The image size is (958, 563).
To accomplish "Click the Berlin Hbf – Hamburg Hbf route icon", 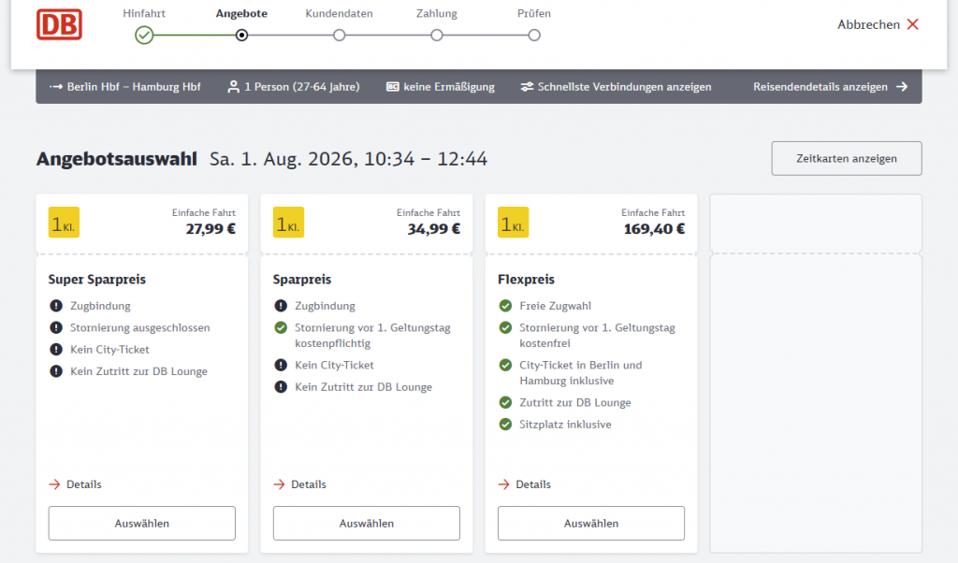I will (x=56, y=87).
